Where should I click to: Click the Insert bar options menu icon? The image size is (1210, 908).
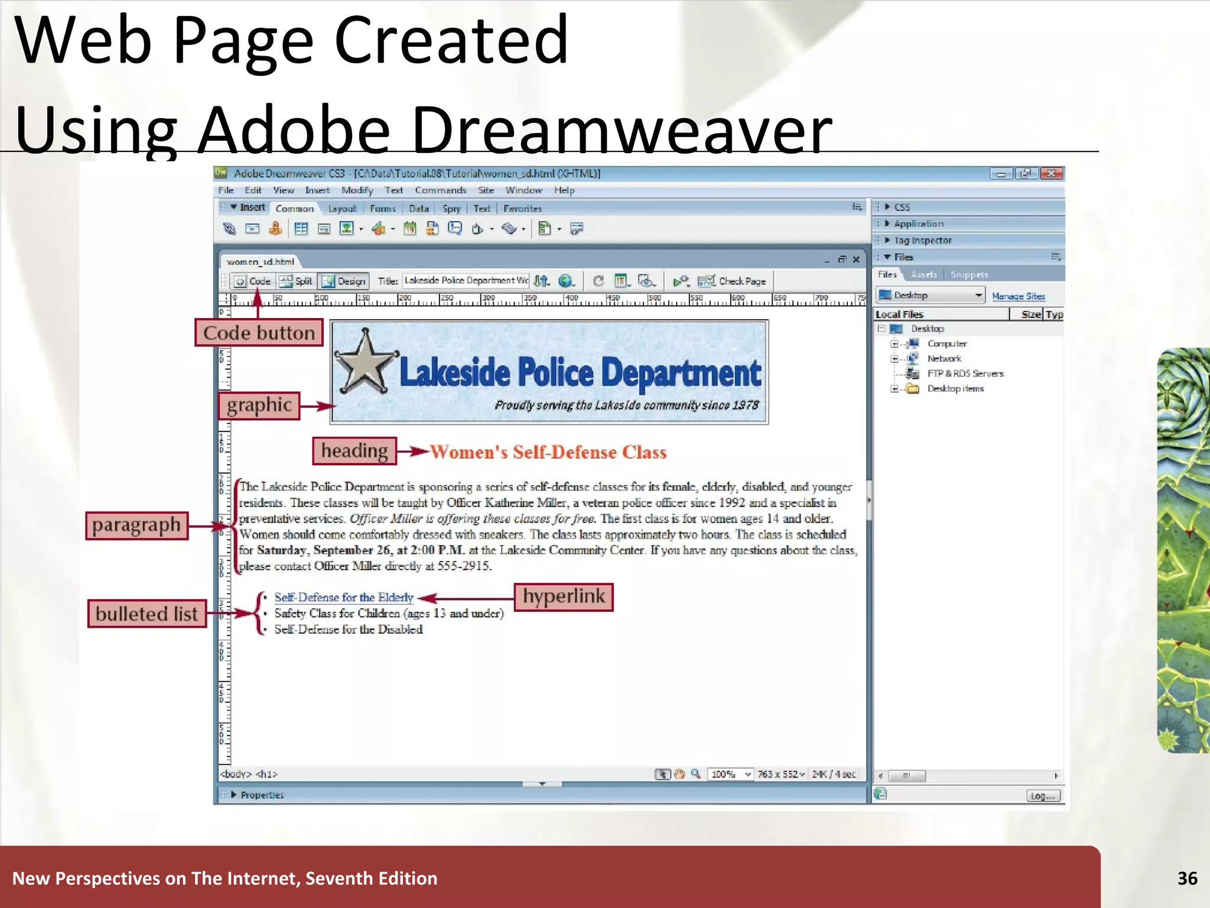(x=857, y=206)
